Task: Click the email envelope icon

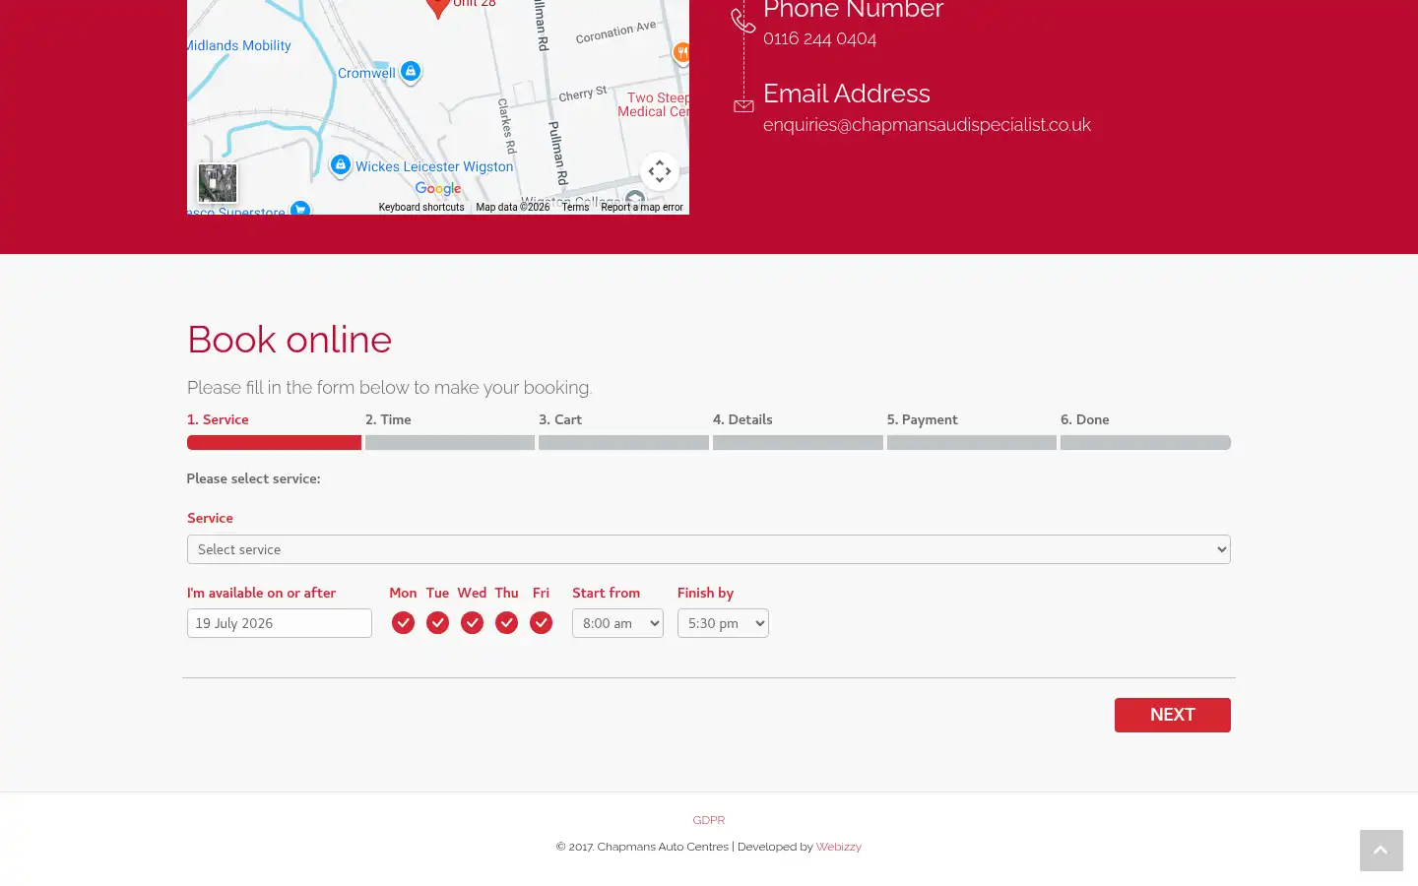Action: 743,106
